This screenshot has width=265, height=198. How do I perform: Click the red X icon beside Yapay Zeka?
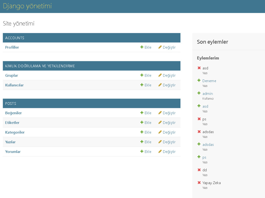(199, 183)
